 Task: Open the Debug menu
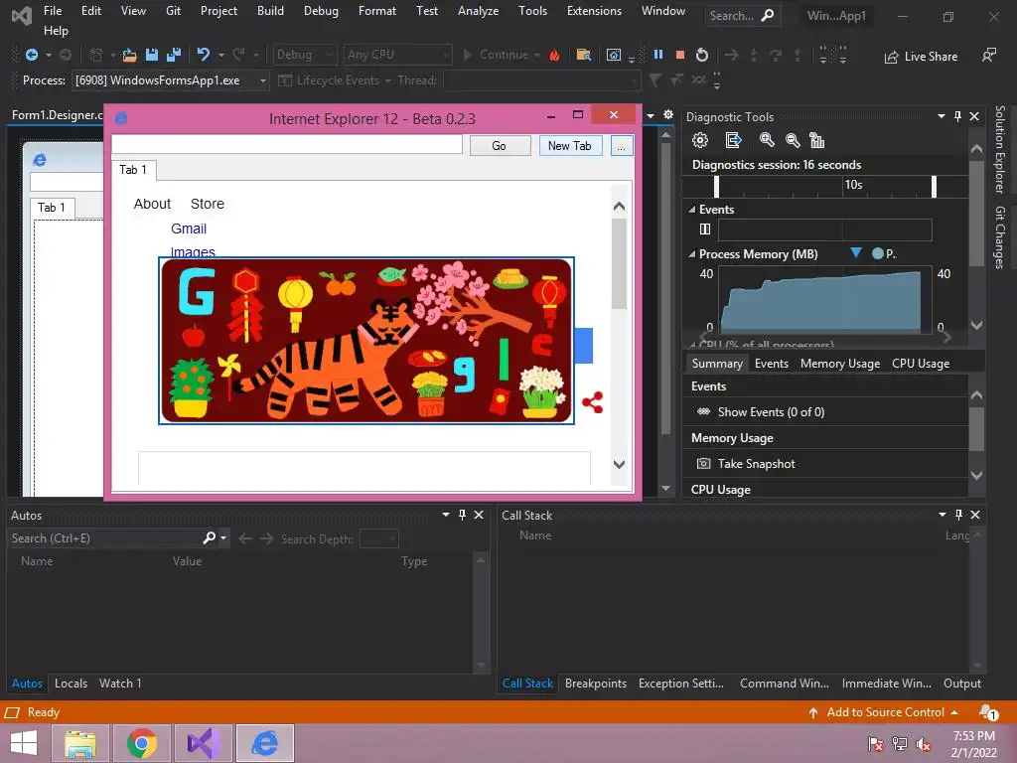click(x=321, y=11)
